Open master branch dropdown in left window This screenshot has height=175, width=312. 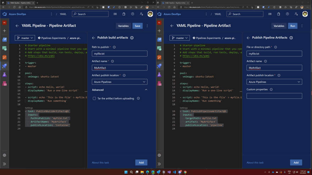[x=25, y=38]
